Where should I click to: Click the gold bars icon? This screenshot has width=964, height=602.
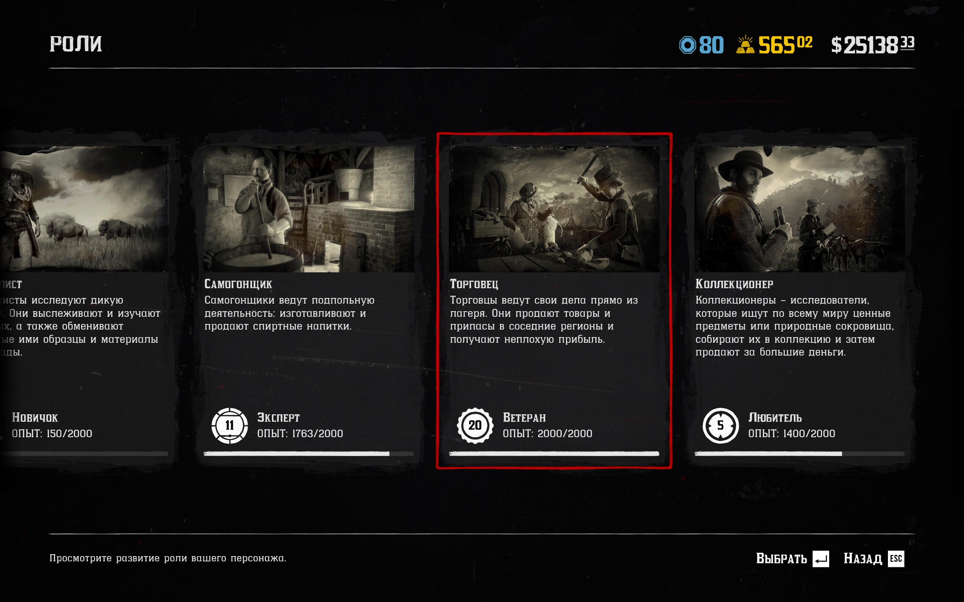click(745, 45)
